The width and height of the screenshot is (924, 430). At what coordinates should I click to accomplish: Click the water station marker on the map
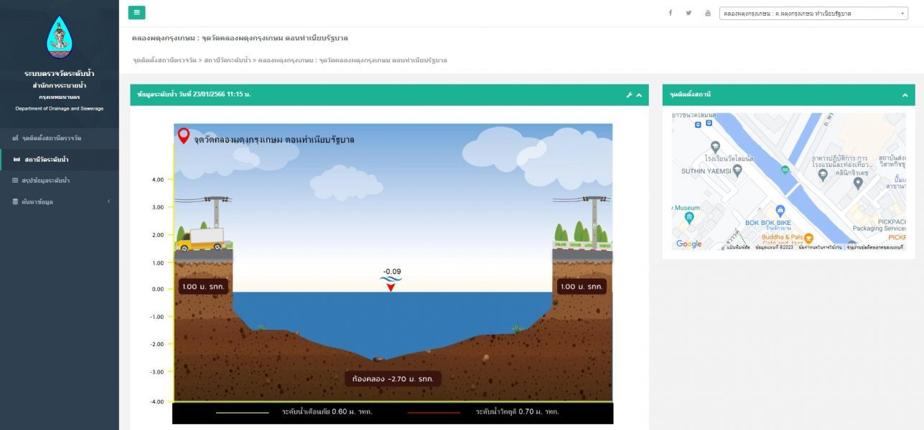pyautogui.click(x=785, y=170)
